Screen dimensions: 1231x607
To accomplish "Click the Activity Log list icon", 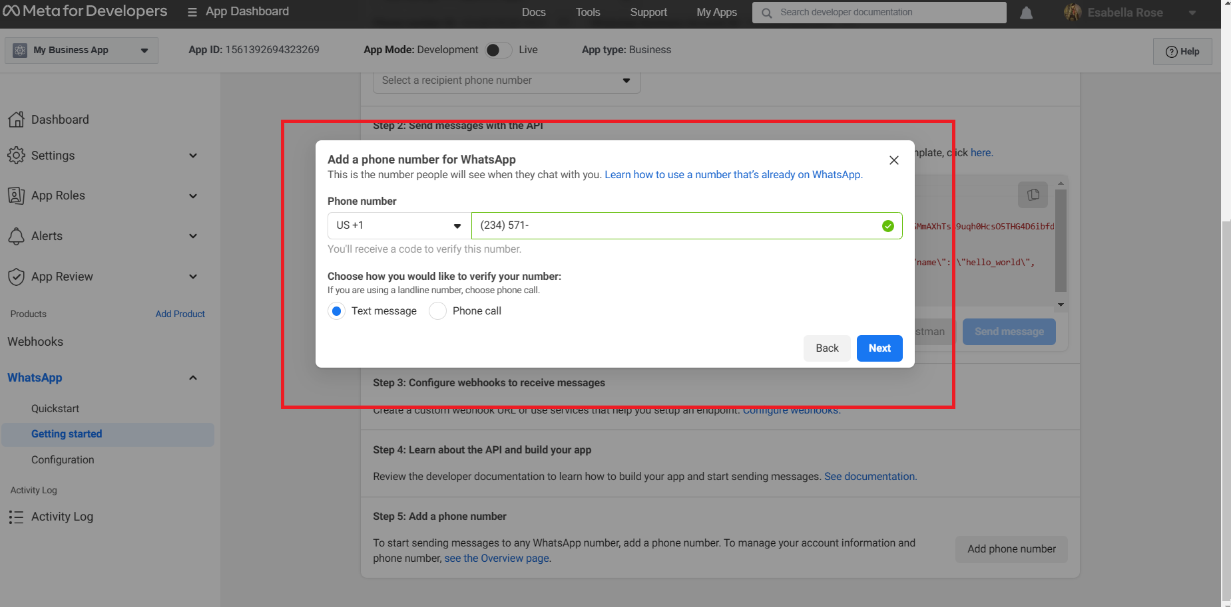I will tap(16, 517).
